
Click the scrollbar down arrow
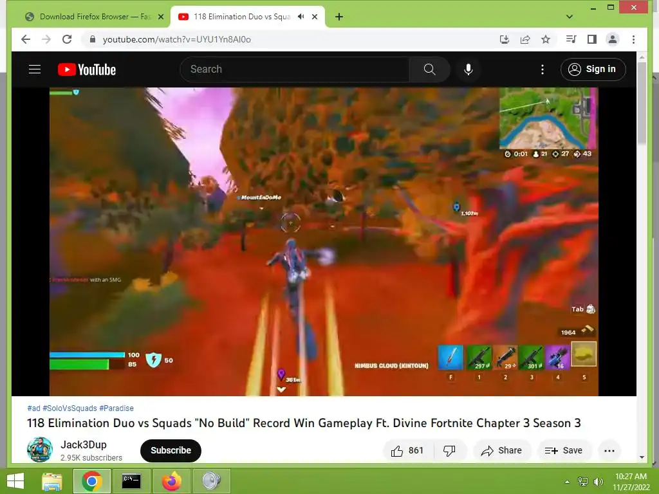click(x=642, y=457)
